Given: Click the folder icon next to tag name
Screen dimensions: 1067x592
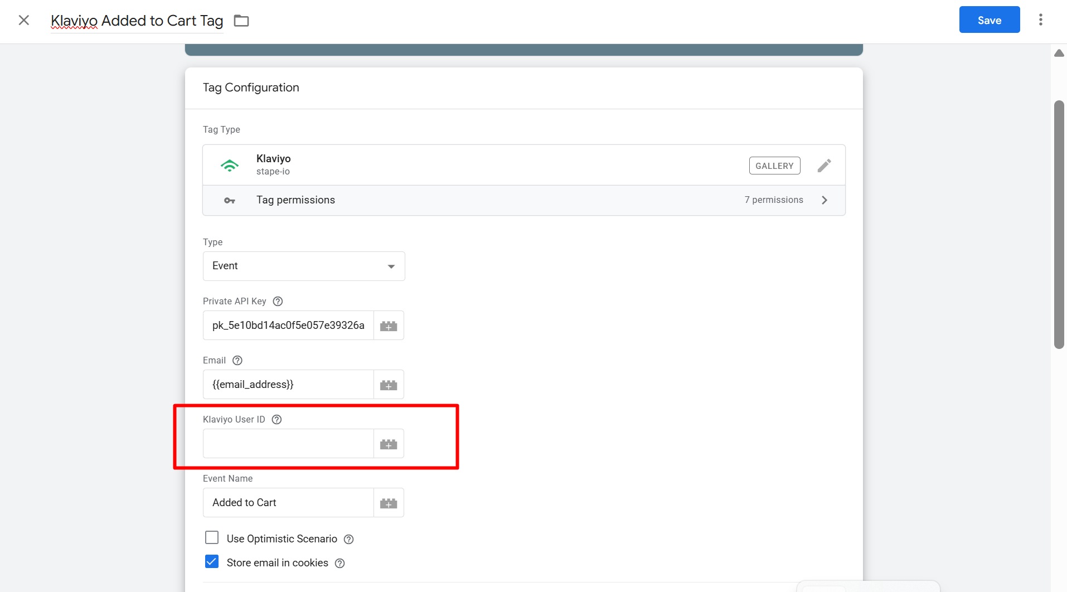Looking at the screenshot, I should click(241, 21).
